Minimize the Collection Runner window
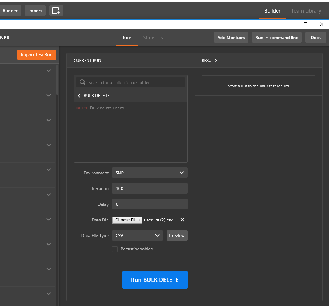Viewport: 329px width, 306px height. coord(290,24)
